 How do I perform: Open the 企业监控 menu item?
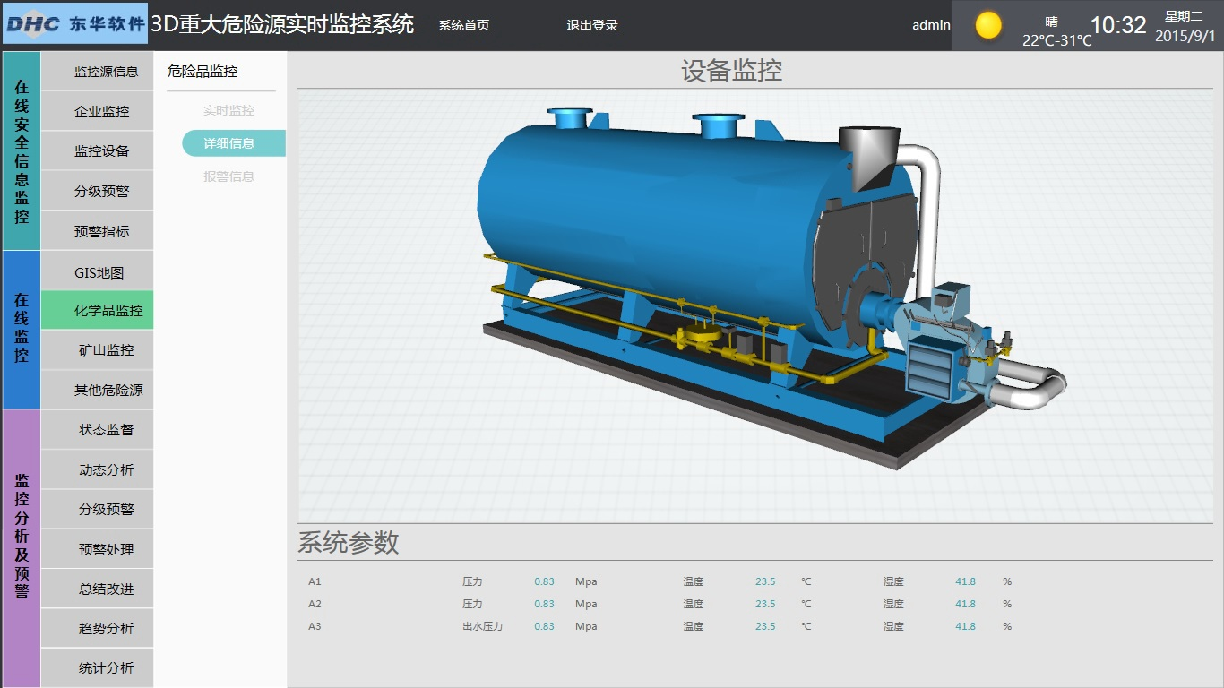pyautogui.click(x=102, y=112)
